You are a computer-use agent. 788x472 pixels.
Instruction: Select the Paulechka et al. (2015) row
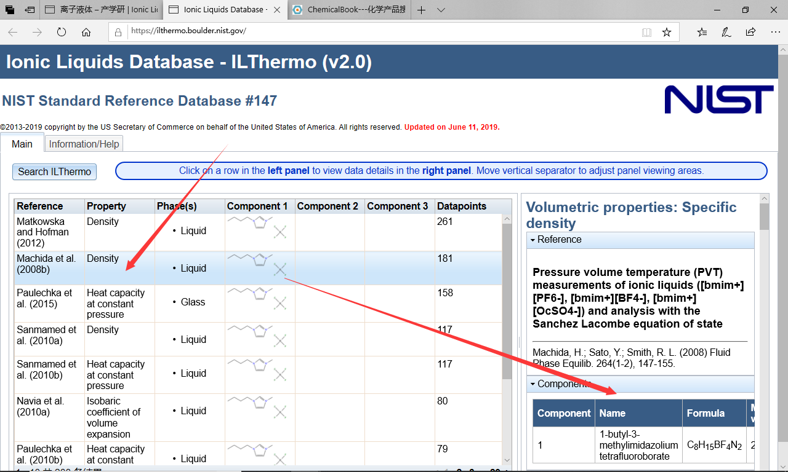(x=259, y=304)
